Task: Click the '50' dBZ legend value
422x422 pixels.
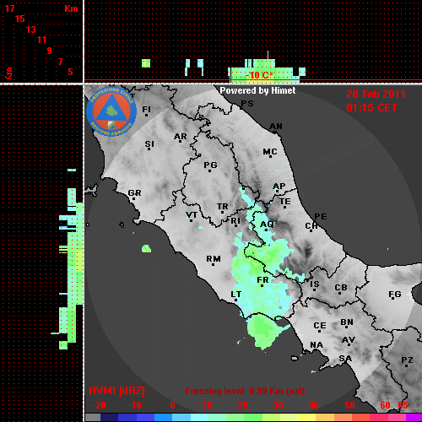Action: click(x=349, y=405)
